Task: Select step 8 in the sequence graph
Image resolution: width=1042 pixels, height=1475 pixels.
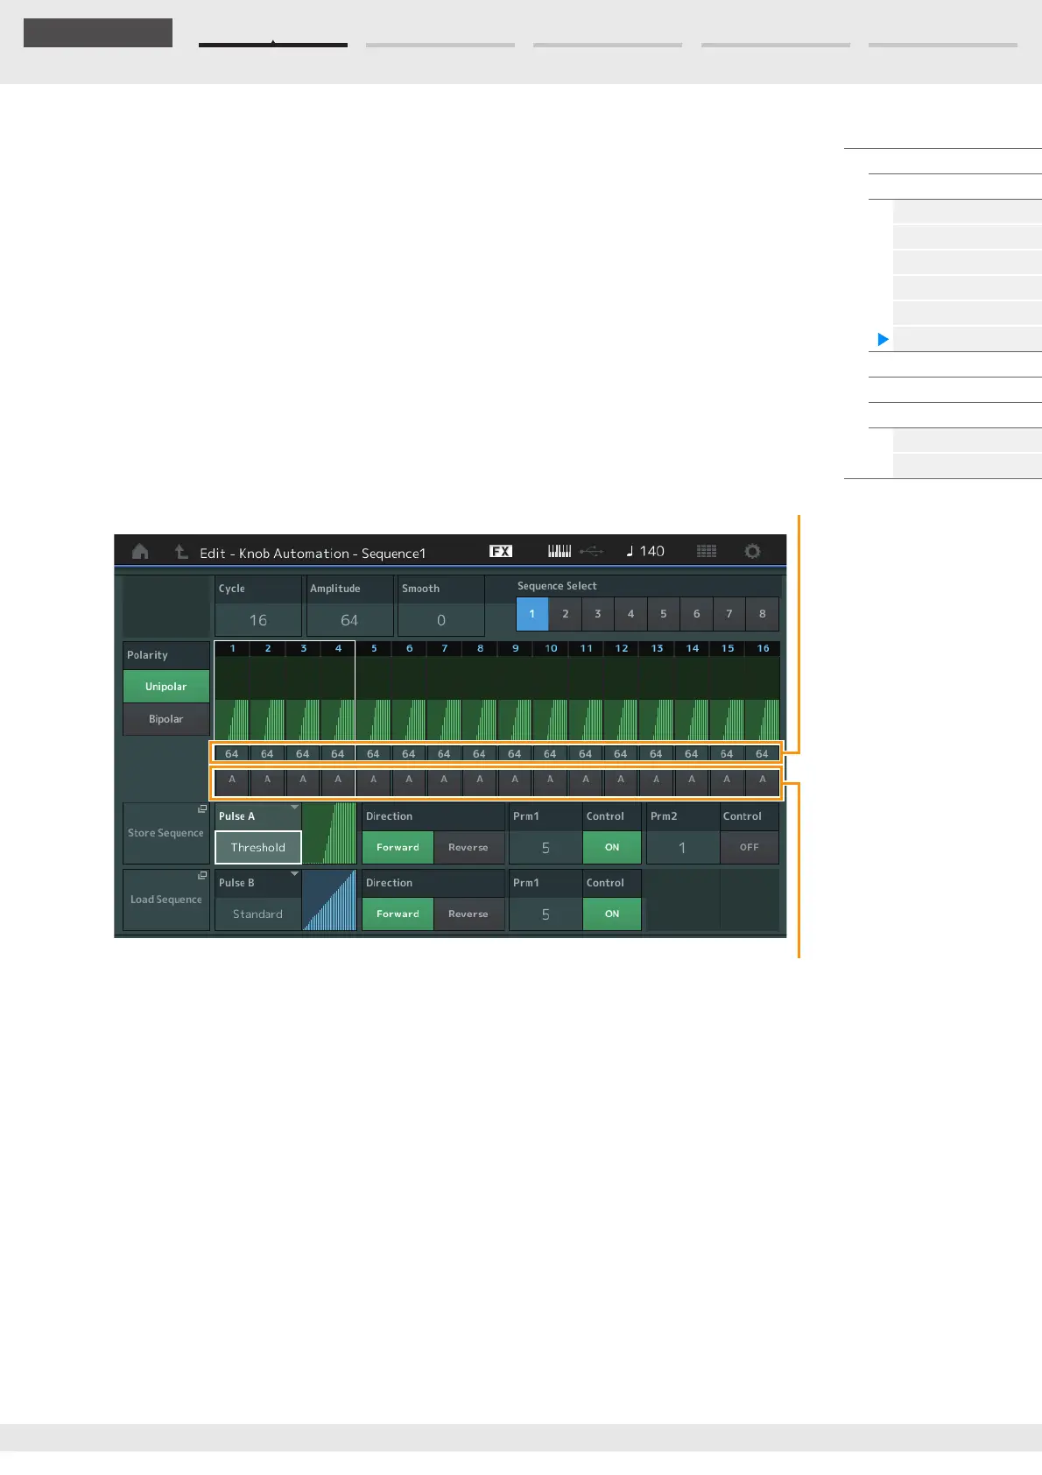Action: tap(480, 692)
